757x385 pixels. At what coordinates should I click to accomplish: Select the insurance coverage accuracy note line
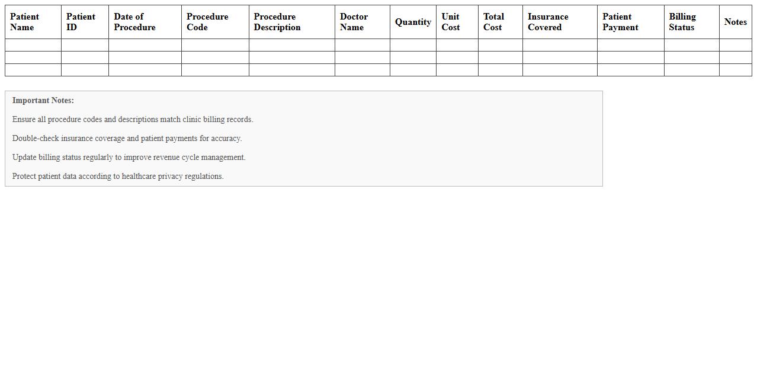[127, 138]
